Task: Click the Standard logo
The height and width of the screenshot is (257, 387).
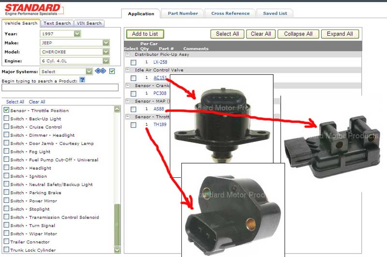Action: coord(33,9)
